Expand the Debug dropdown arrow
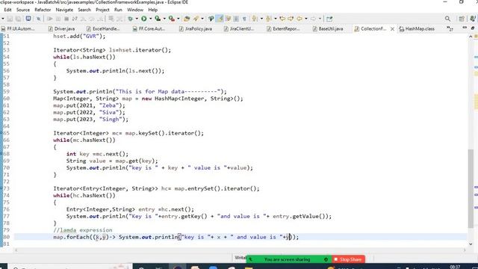Viewport: 478px width, 269px height. 137,19
